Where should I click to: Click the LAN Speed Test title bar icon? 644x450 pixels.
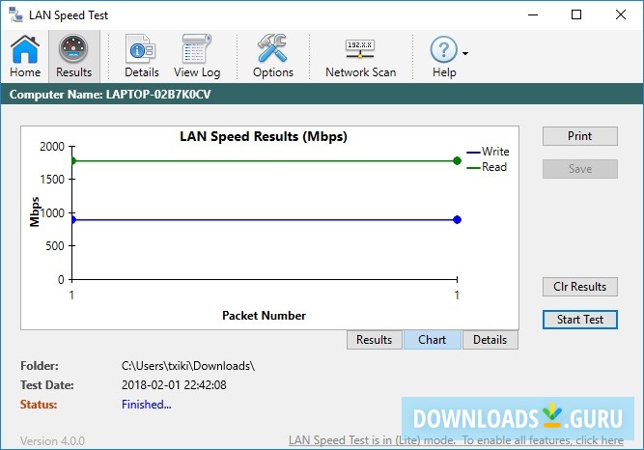(15, 14)
